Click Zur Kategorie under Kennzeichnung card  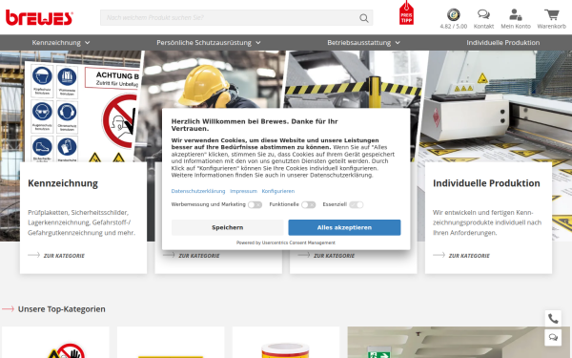[64, 256]
